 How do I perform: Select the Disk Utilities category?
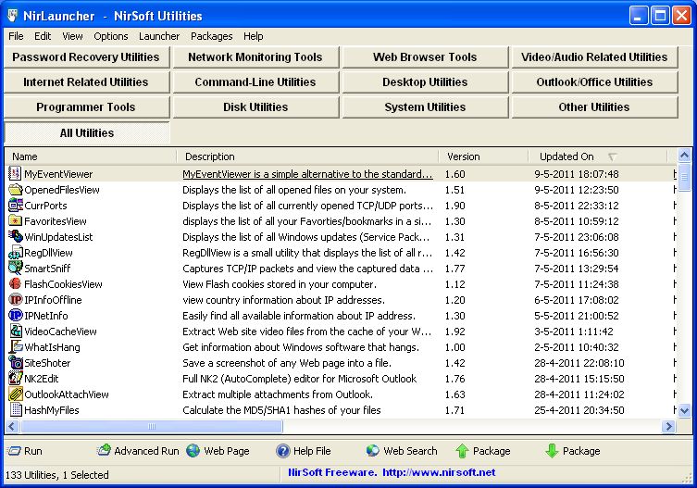tap(255, 107)
